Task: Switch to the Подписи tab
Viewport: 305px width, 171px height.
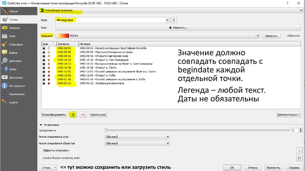Action: pos(15,28)
